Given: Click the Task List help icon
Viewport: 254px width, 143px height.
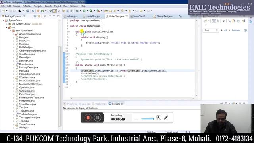Looking at the screenshot, I should coord(246,30).
